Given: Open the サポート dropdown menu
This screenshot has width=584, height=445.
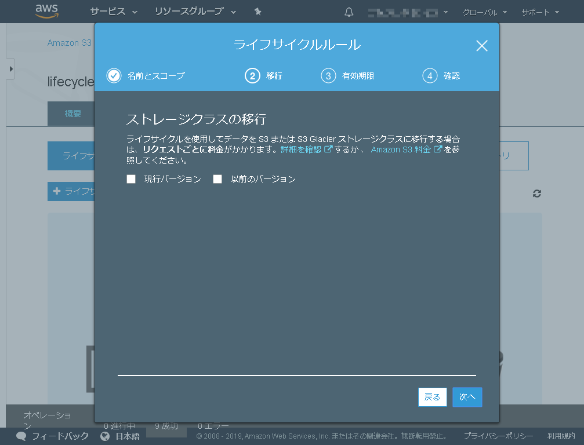Looking at the screenshot, I should pyautogui.click(x=540, y=12).
